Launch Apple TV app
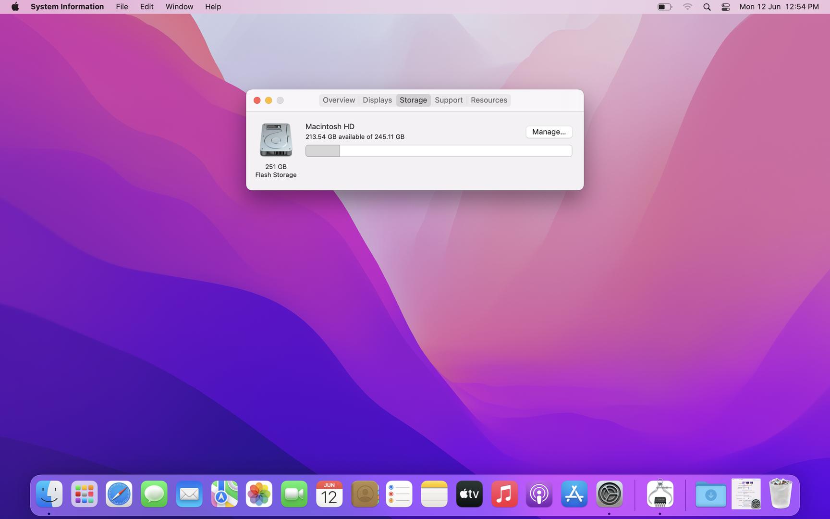 pos(469,494)
